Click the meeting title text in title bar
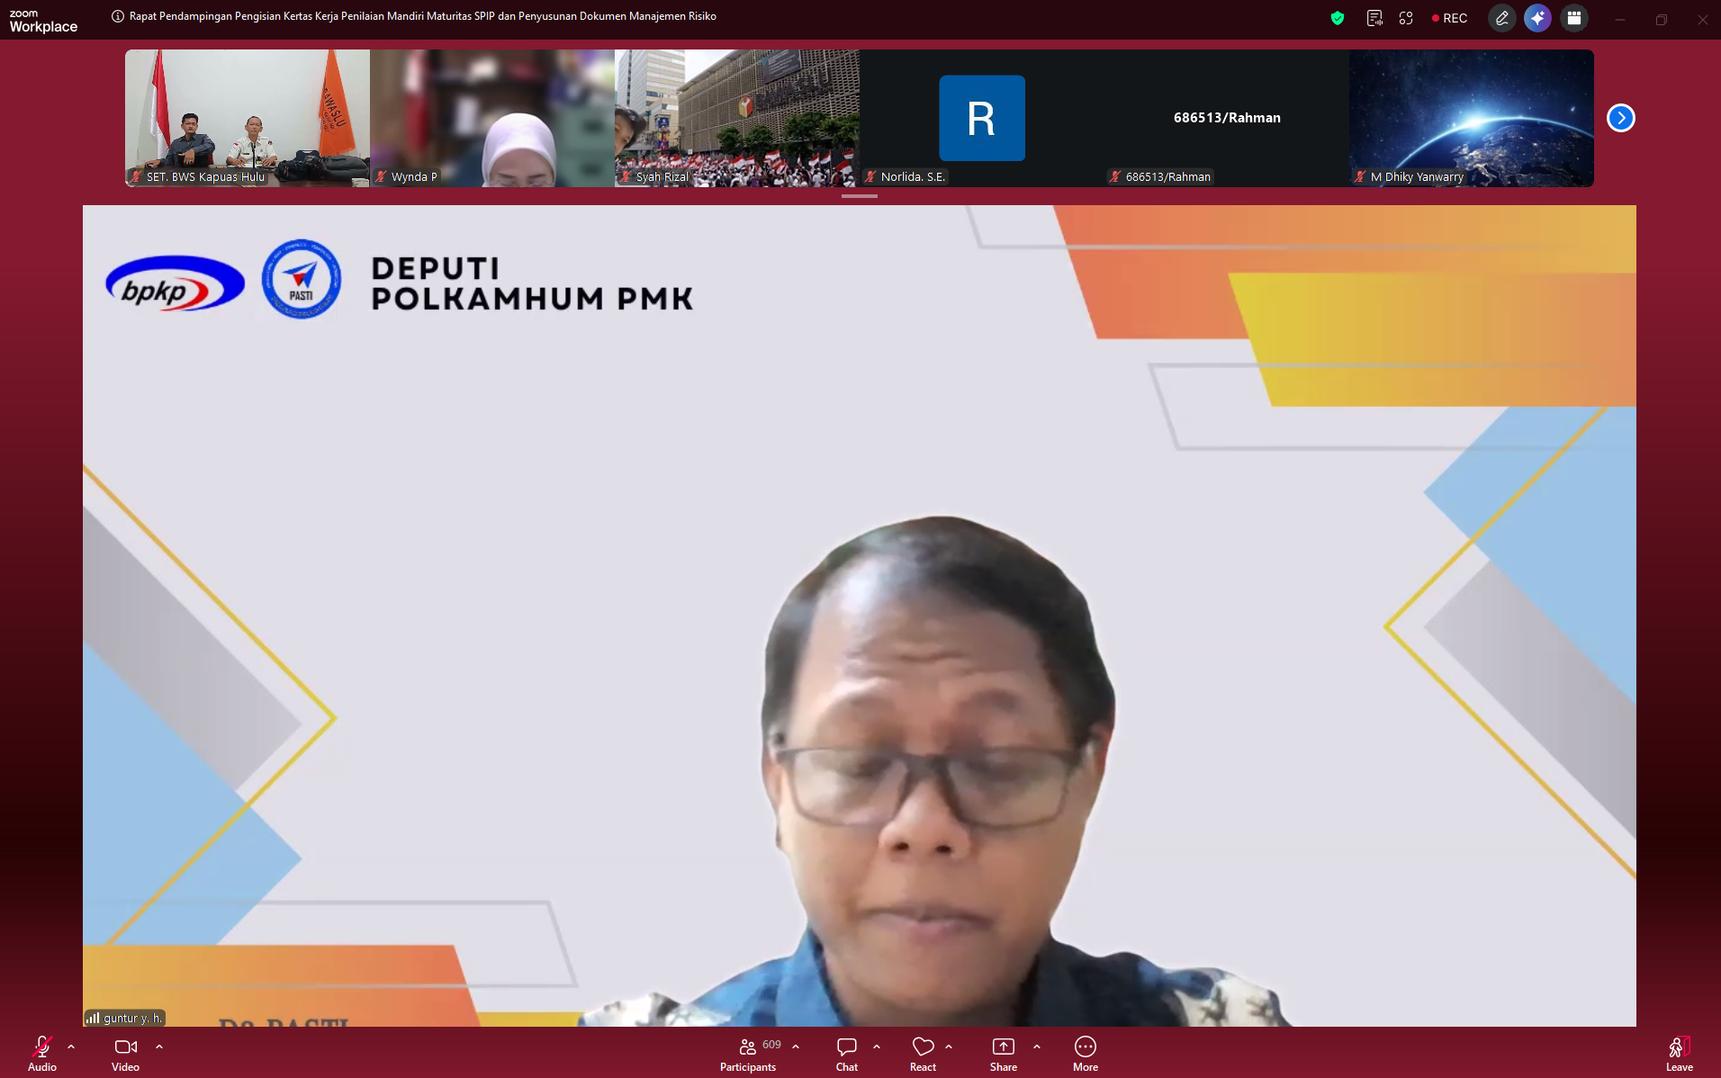This screenshot has width=1721, height=1078. click(x=423, y=16)
